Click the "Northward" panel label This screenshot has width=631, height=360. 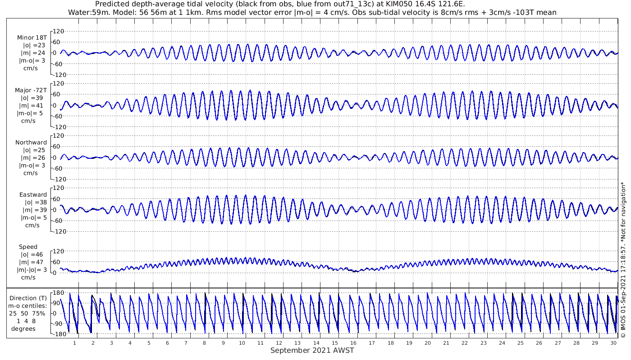(31, 143)
